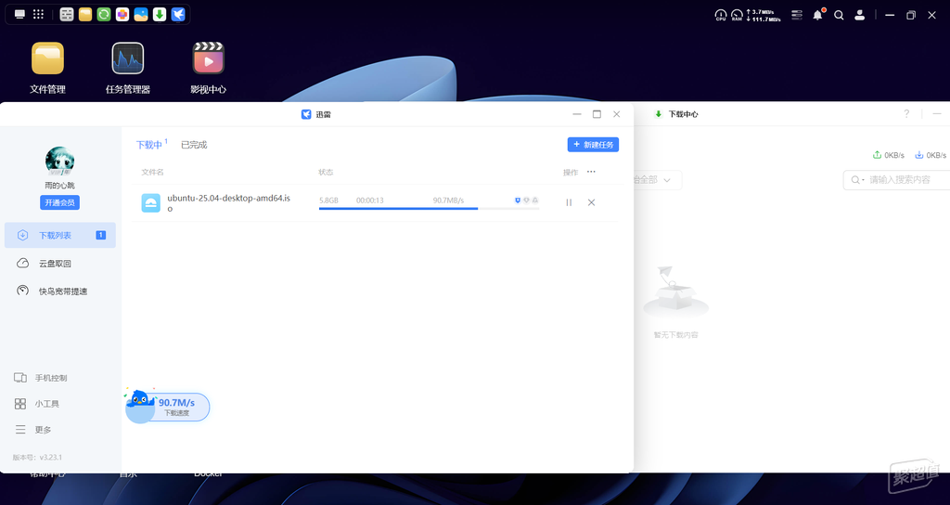Click the gray diamond VIP icon in download row
This screenshot has width=950, height=505.
(x=527, y=201)
